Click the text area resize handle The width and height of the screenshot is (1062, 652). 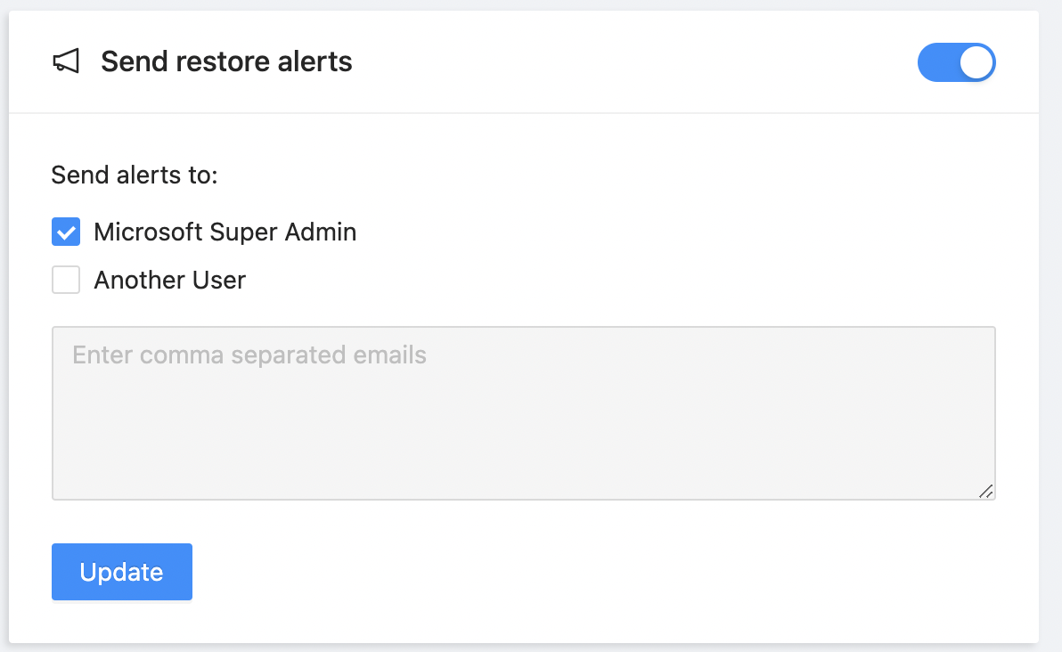[x=985, y=491]
